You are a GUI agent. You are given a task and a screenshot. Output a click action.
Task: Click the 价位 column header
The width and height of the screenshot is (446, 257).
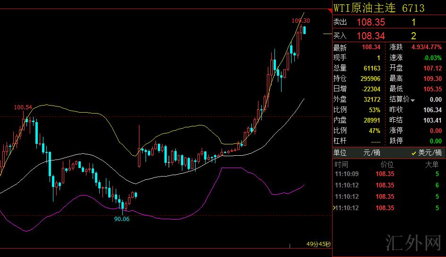[387, 164]
